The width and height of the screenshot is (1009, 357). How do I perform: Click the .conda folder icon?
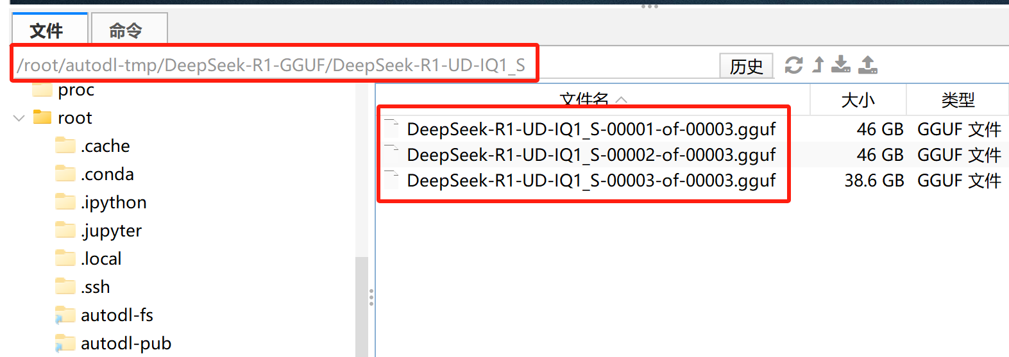click(65, 174)
